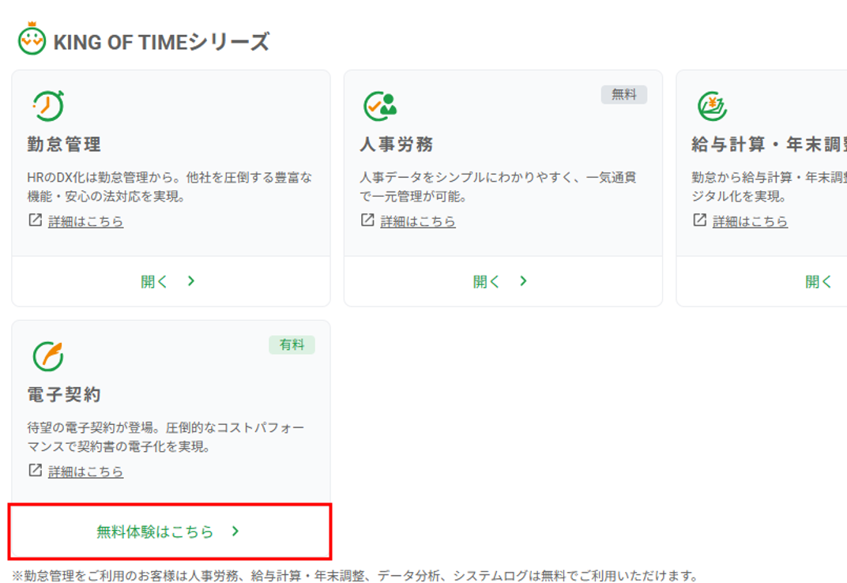Viewport: 847px width, 583px height.
Task: Click the 給与計算・年末調整 card title
Action: (770, 145)
